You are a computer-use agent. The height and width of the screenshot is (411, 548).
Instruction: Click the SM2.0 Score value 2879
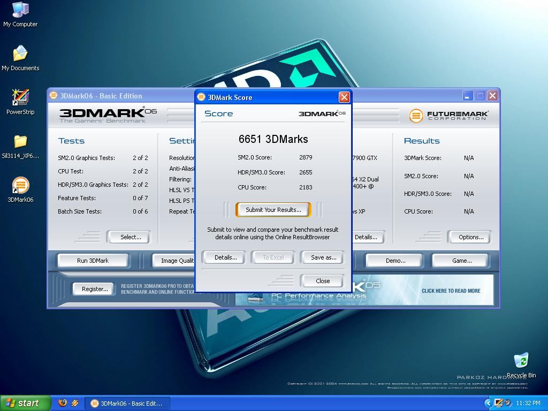(306, 157)
